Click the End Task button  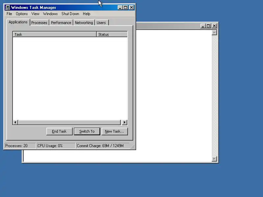click(59, 131)
